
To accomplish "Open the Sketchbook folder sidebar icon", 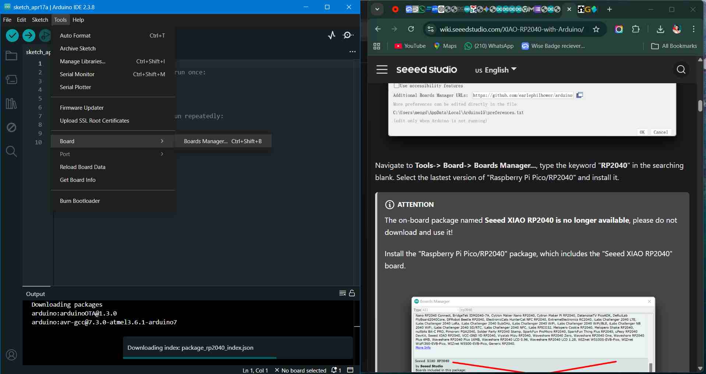I will [11, 56].
